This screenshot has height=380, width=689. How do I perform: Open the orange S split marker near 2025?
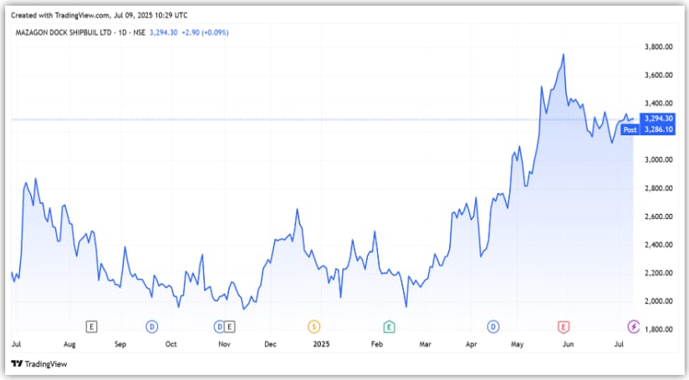point(314,326)
